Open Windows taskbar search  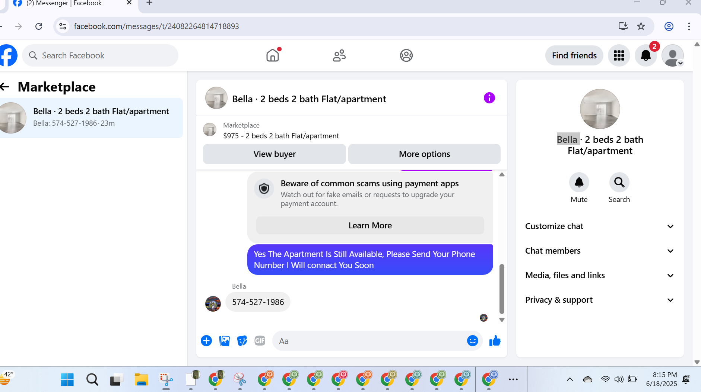pyautogui.click(x=92, y=379)
